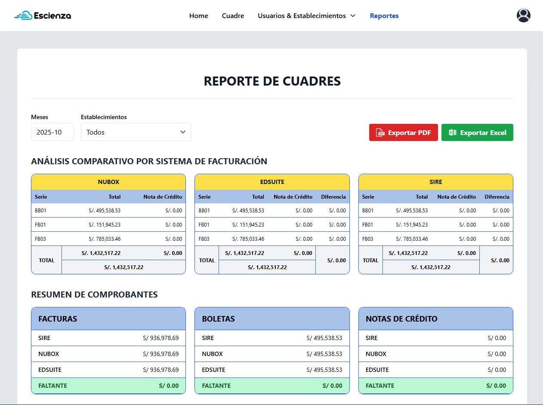The height and width of the screenshot is (405, 543).
Task: Go to the Home menu item
Action: [198, 16]
